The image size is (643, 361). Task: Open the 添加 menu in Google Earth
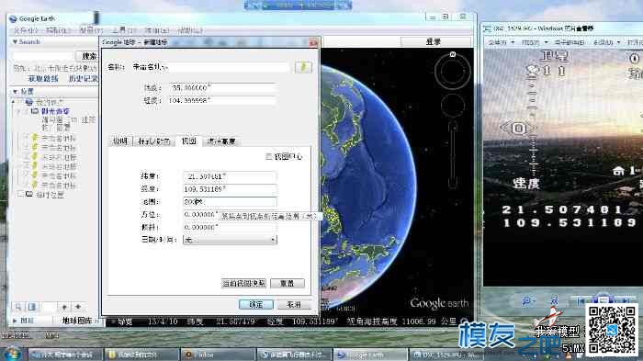click(x=156, y=30)
